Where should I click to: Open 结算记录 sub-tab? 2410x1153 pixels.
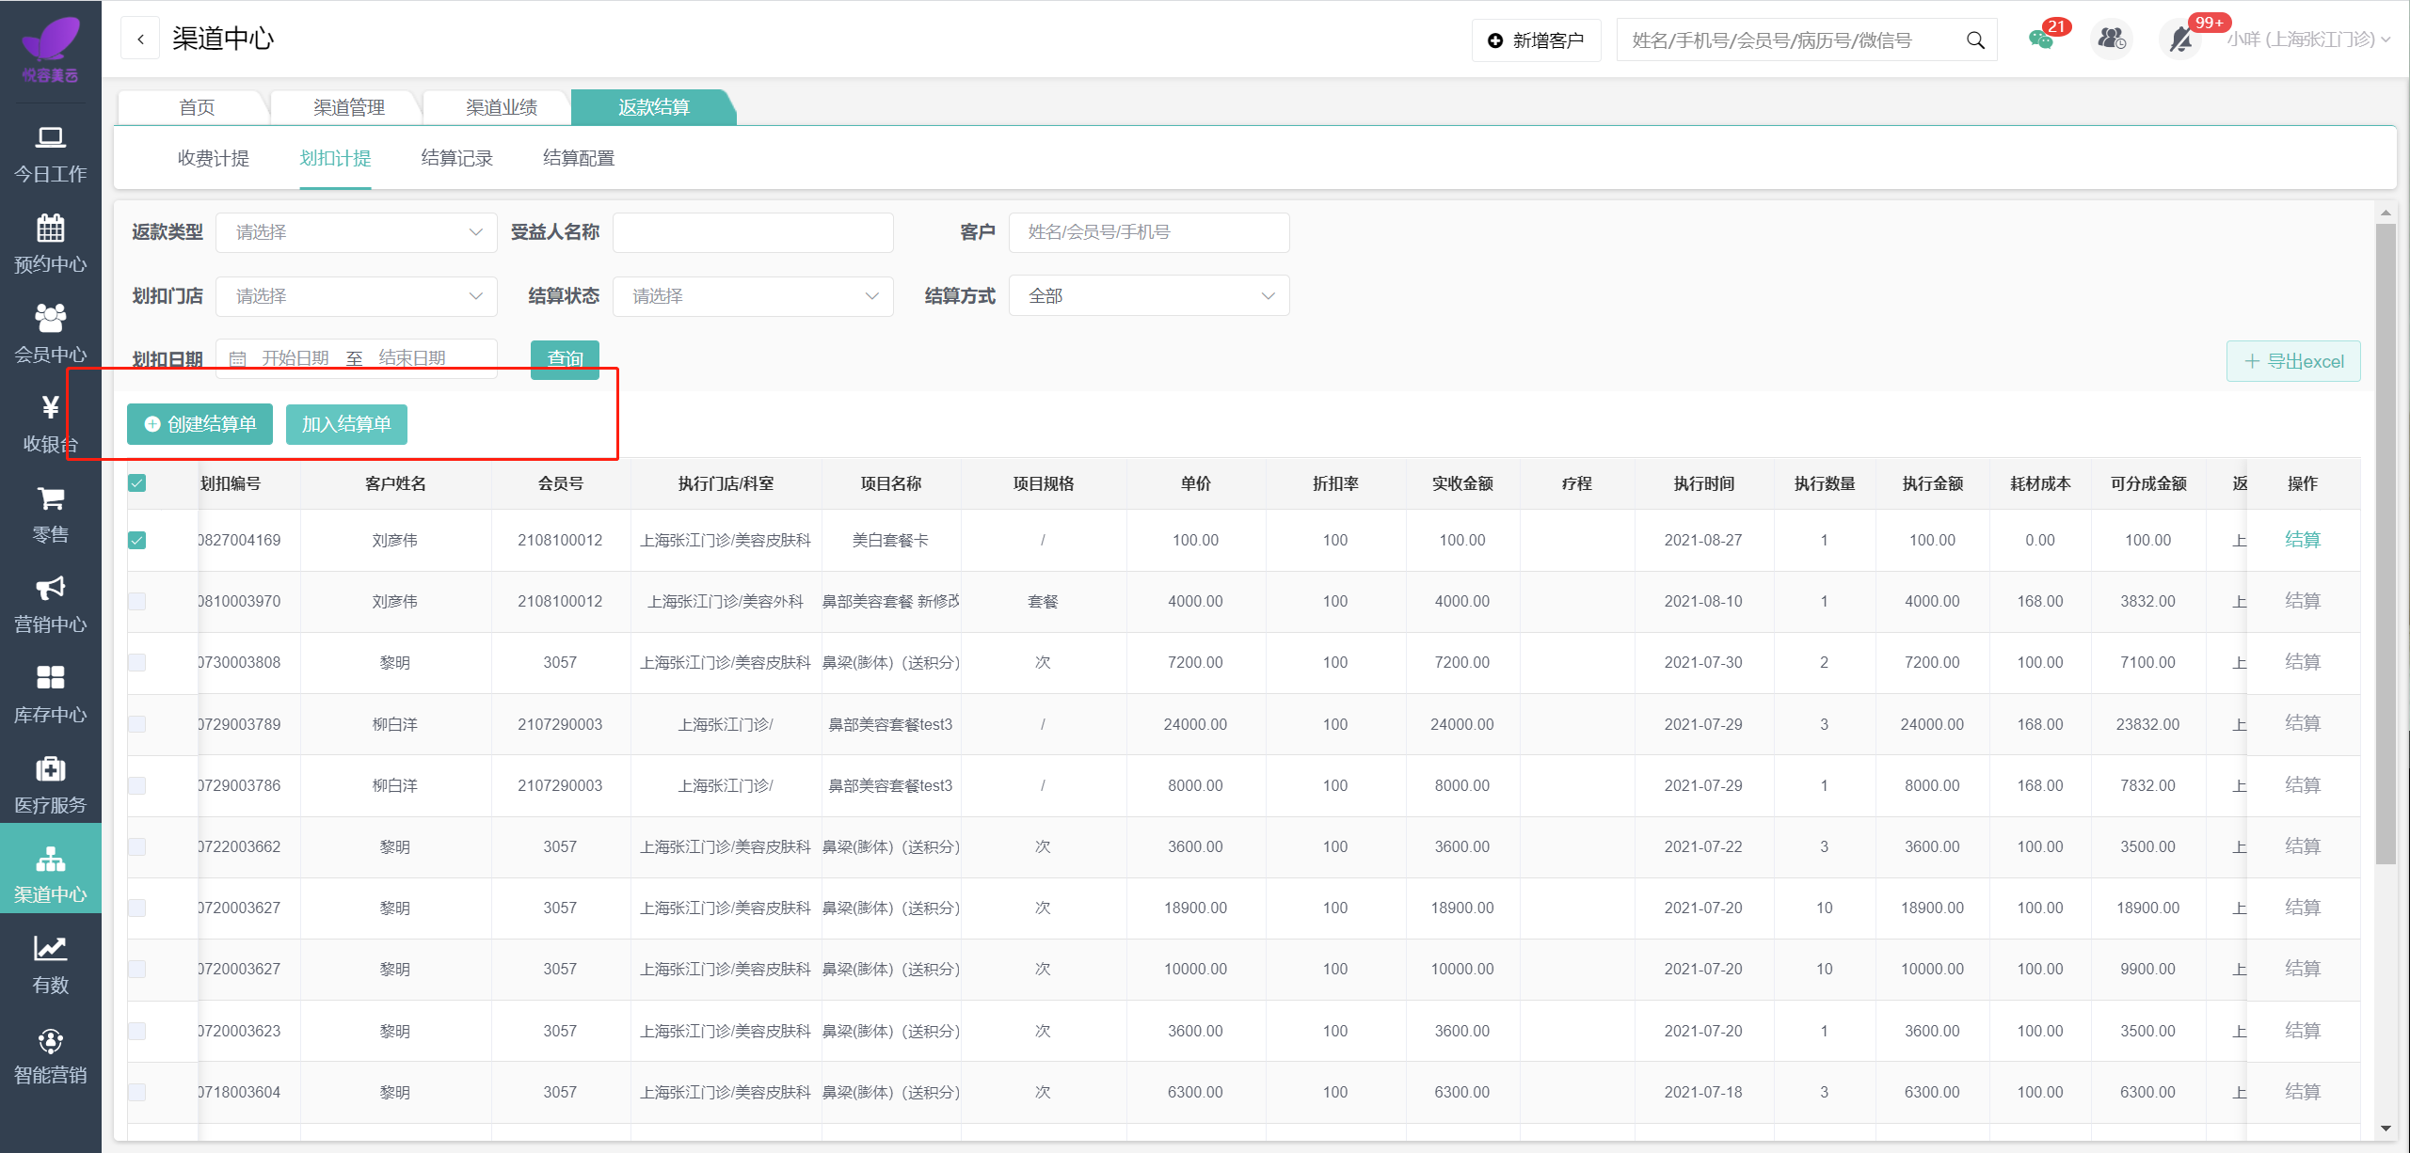457,158
